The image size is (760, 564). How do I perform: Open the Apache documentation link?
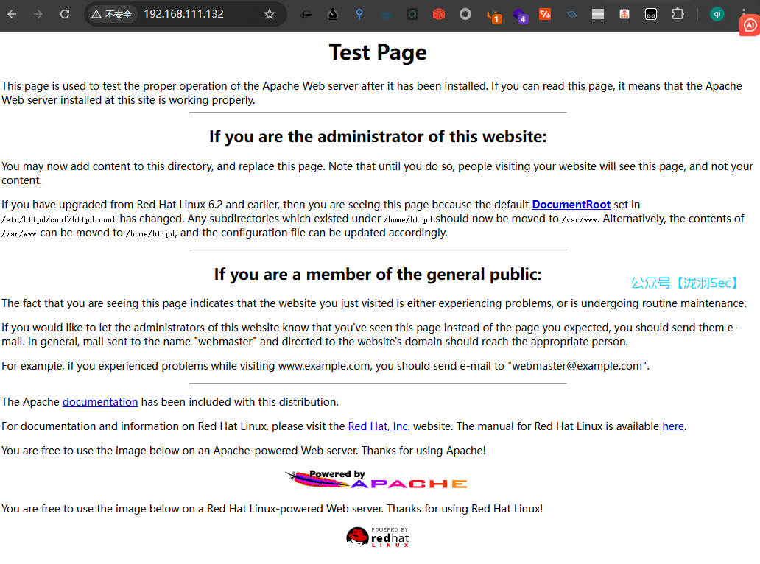[x=100, y=402]
